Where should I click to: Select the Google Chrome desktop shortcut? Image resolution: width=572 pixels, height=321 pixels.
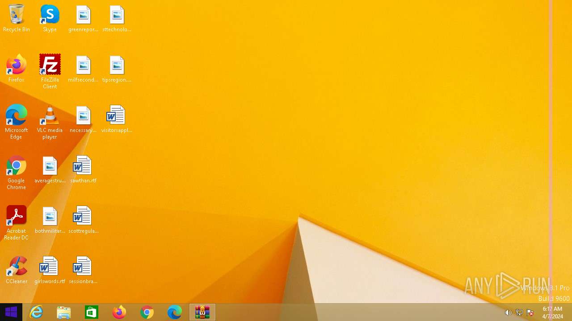17,173
